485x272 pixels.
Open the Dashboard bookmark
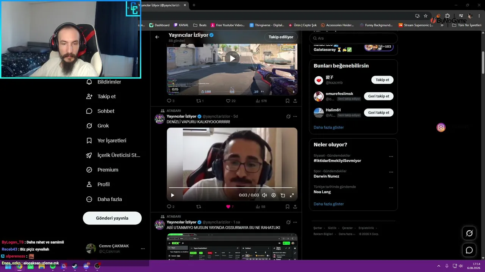[159, 25]
